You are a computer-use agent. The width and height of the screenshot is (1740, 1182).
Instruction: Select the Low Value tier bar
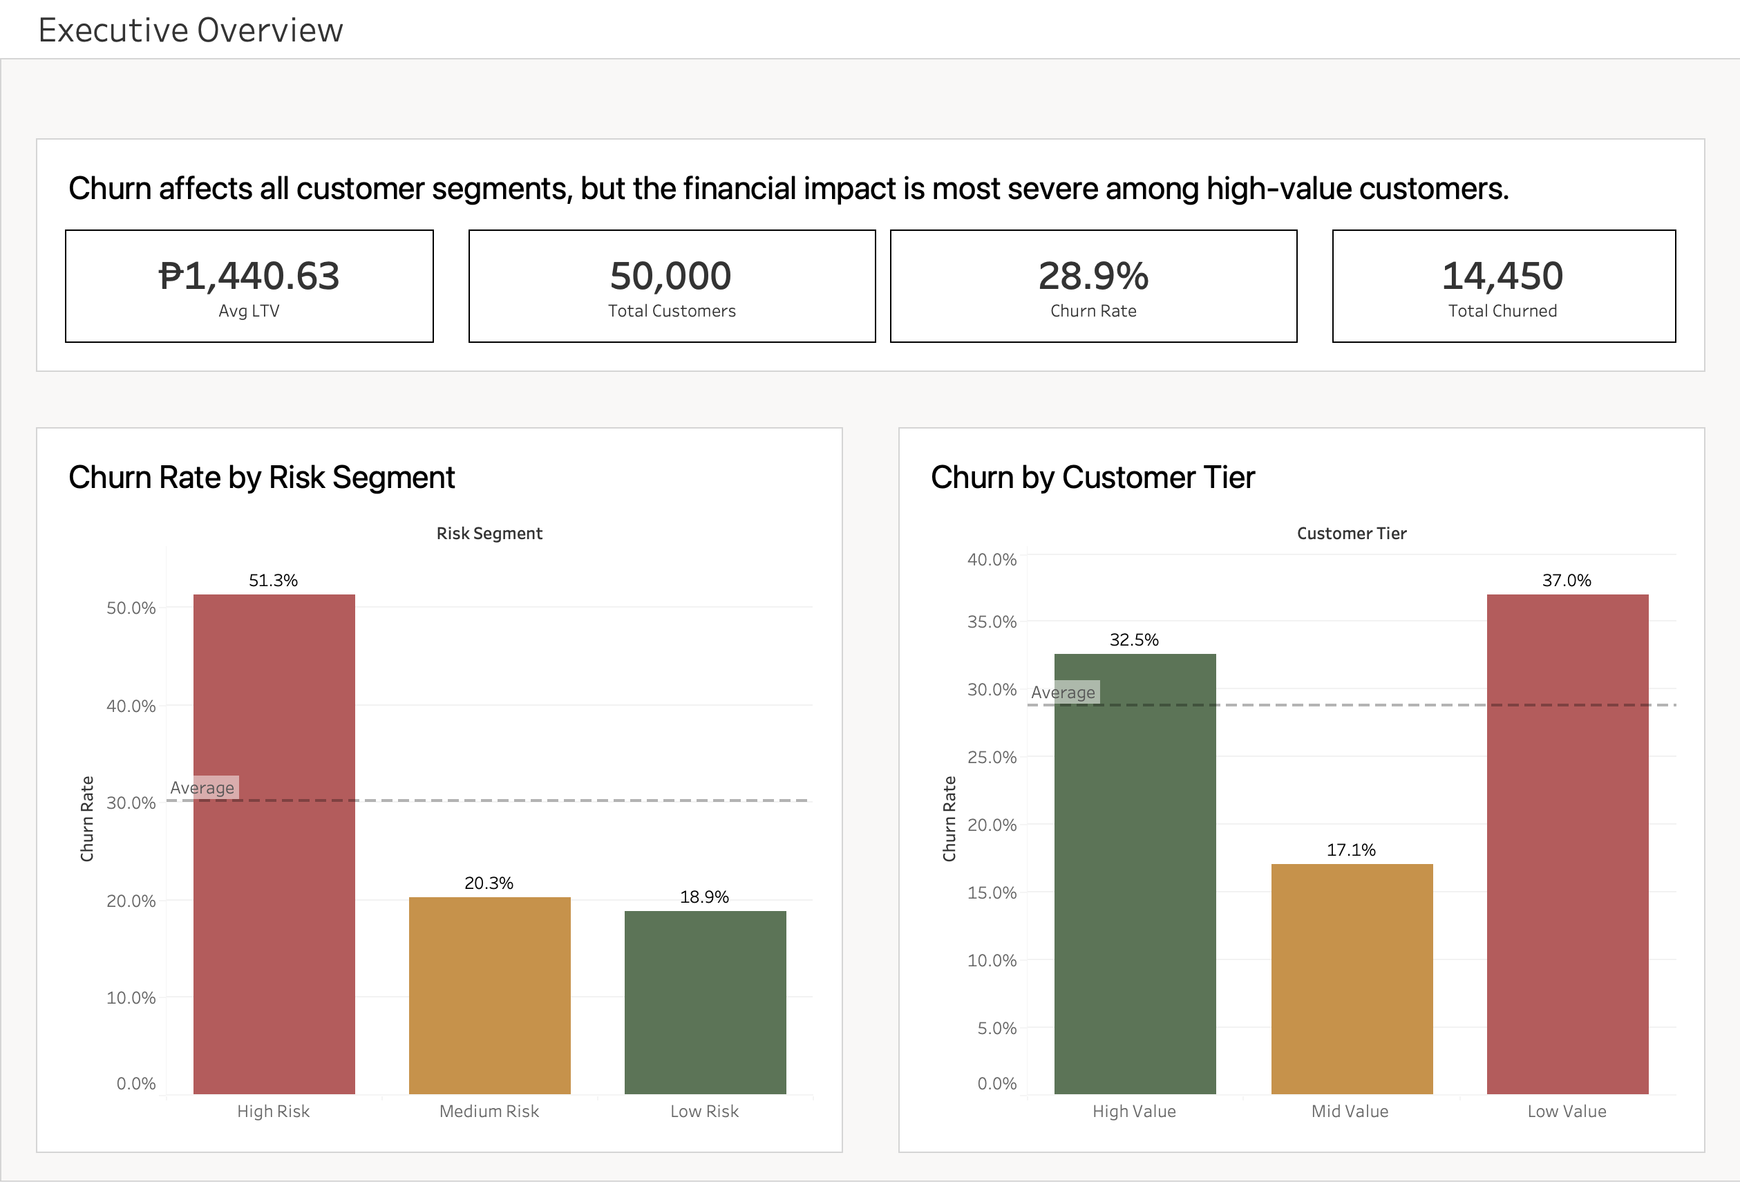[1568, 844]
